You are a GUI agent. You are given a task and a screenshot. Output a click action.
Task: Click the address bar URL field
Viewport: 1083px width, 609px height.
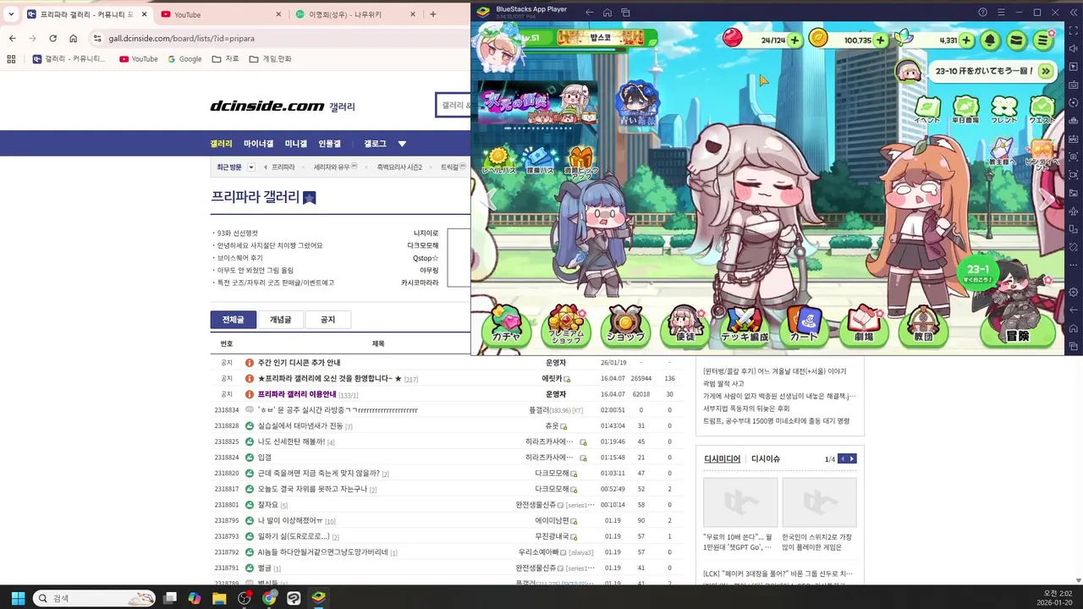(279, 38)
